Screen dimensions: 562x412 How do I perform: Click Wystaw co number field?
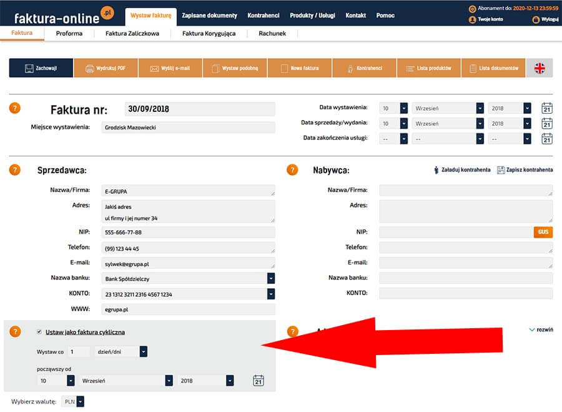79,352
